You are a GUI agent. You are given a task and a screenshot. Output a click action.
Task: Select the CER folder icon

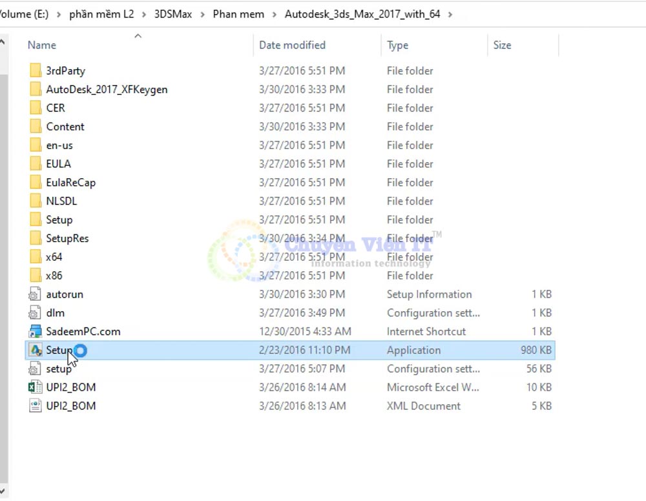click(36, 107)
